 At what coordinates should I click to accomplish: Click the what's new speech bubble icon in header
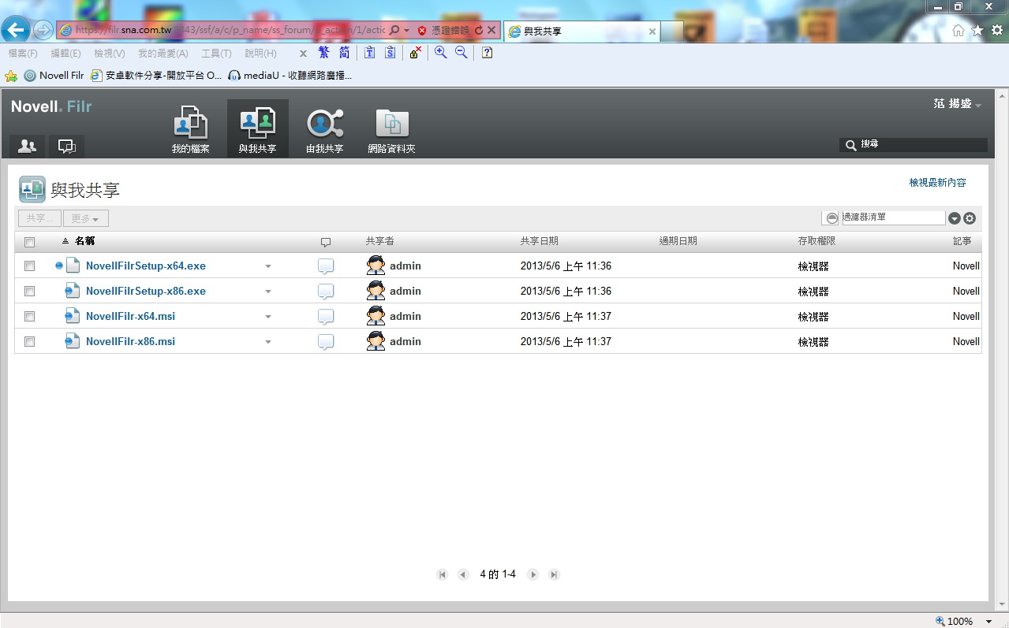67,146
